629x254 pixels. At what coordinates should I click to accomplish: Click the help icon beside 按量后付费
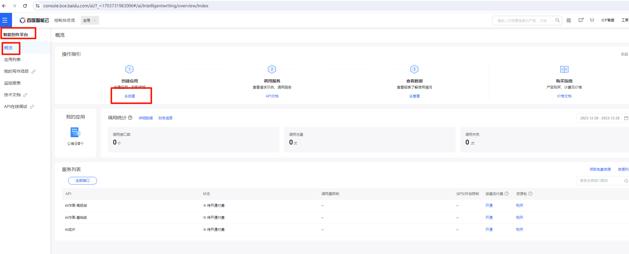tap(506, 194)
